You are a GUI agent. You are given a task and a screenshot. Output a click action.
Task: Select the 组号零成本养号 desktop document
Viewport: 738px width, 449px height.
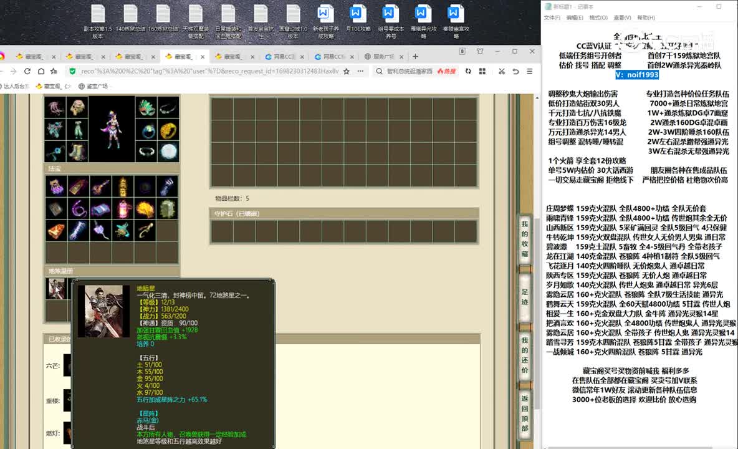click(x=391, y=21)
